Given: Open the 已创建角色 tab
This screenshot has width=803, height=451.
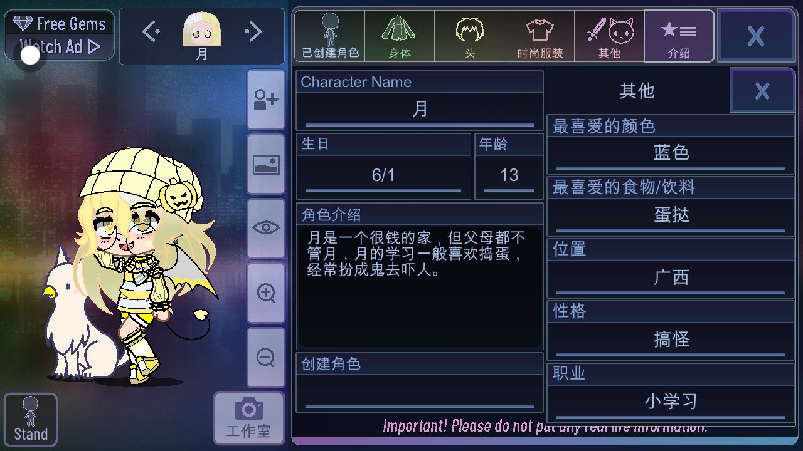Looking at the screenshot, I should point(330,36).
